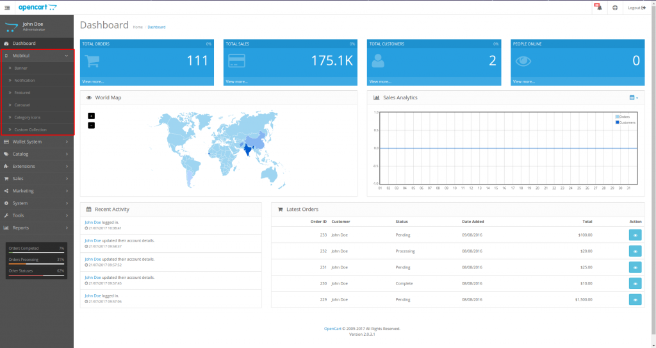Click the Catalog tag icon
The height and width of the screenshot is (348, 656).
[6, 154]
